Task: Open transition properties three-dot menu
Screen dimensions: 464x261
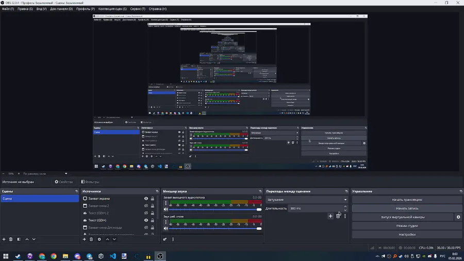Action: click(x=345, y=216)
